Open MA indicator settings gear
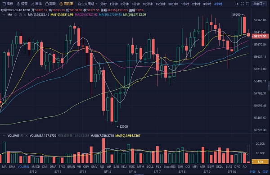This screenshot has height=175, width=270. point(20,15)
